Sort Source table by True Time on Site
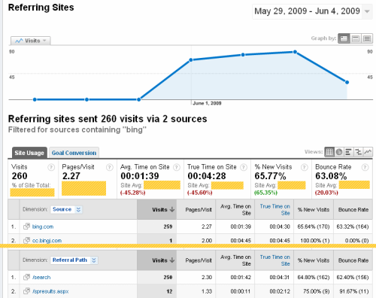This screenshot has height=298, width=376. tap(274, 210)
